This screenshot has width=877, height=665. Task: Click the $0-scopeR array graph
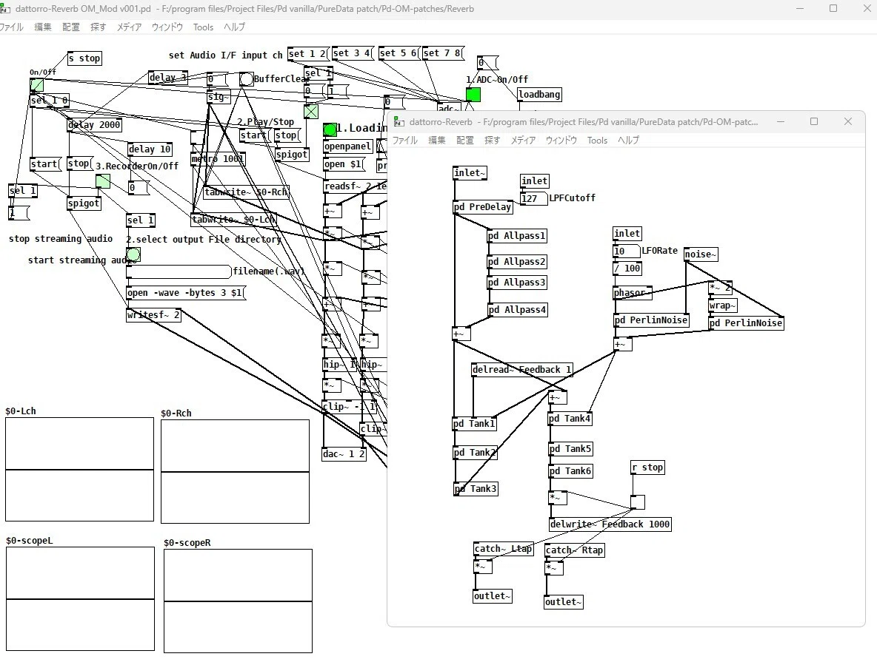[x=239, y=601]
